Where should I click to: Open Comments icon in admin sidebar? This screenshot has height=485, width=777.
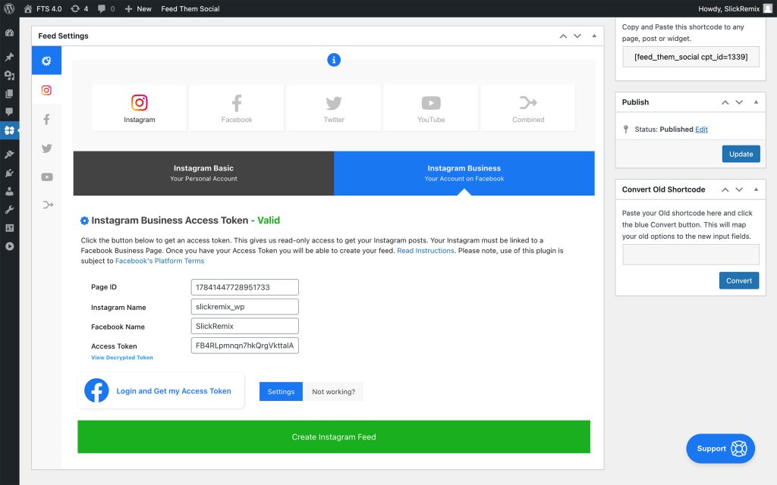coord(9,112)
